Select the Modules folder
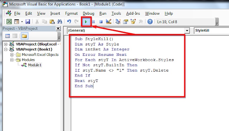Image resolution: width=229 pixels, height=131 pixels. coord(28,60)
